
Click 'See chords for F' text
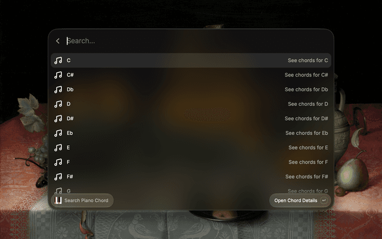click(308, 162)
